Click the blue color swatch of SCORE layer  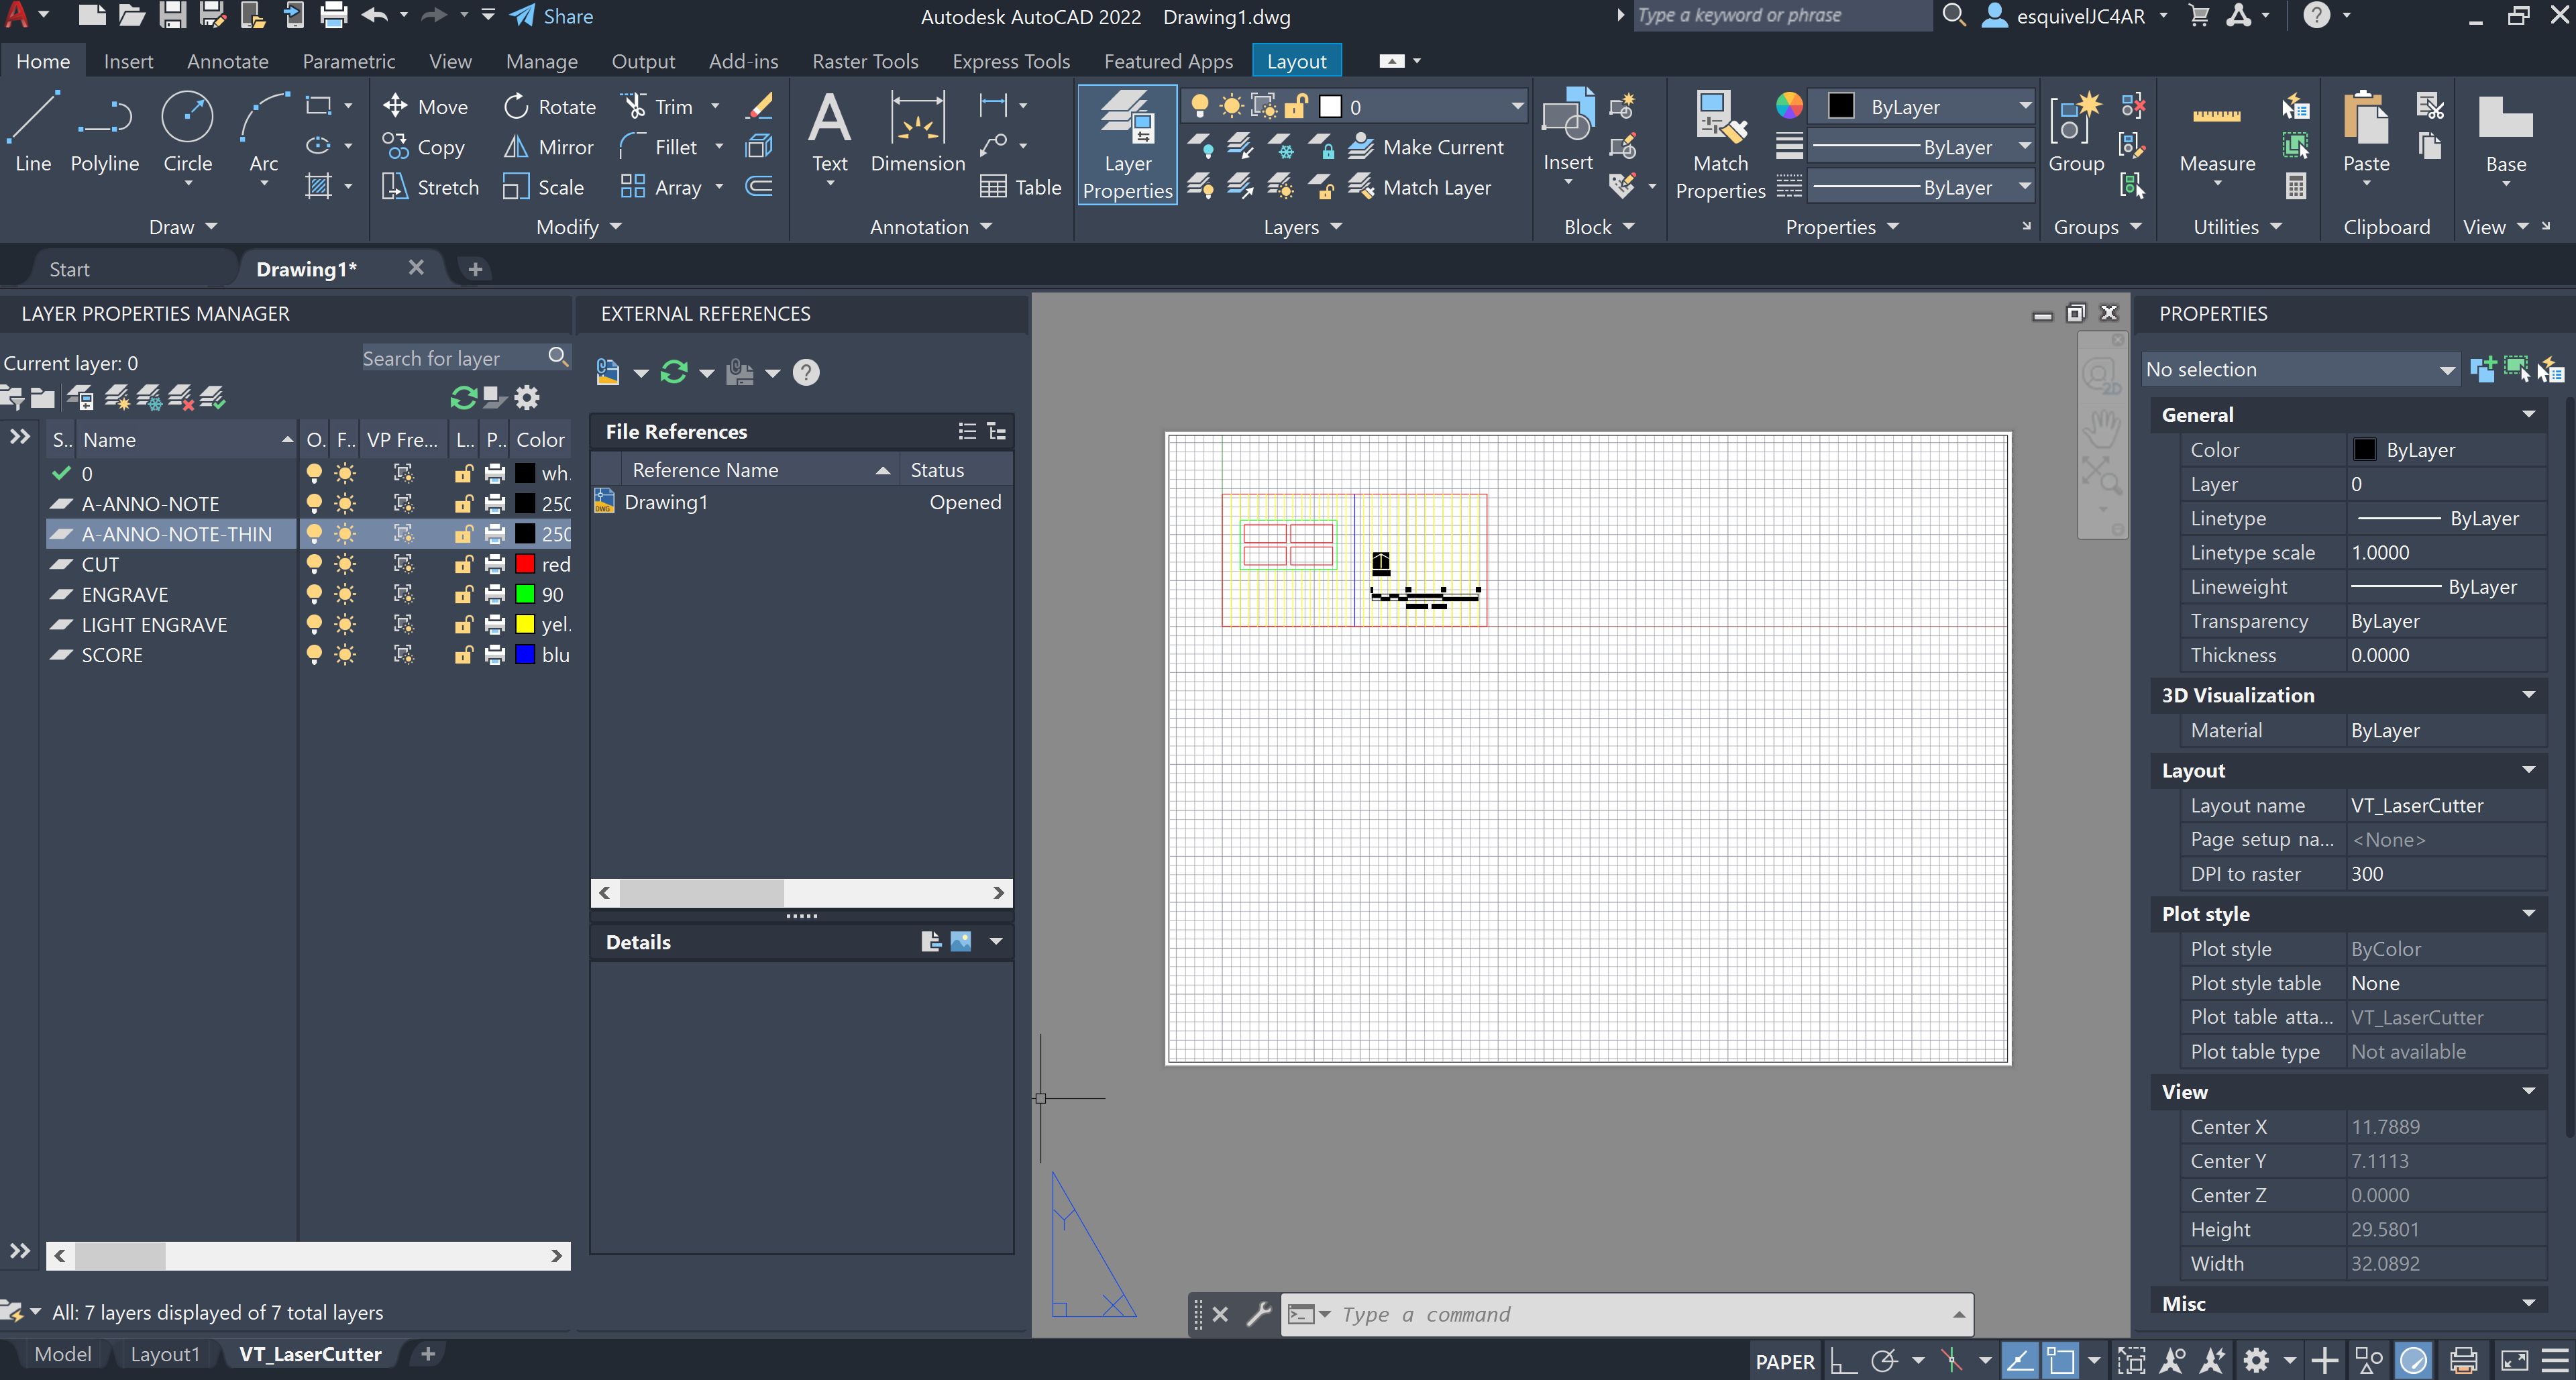tap(525, 655)
